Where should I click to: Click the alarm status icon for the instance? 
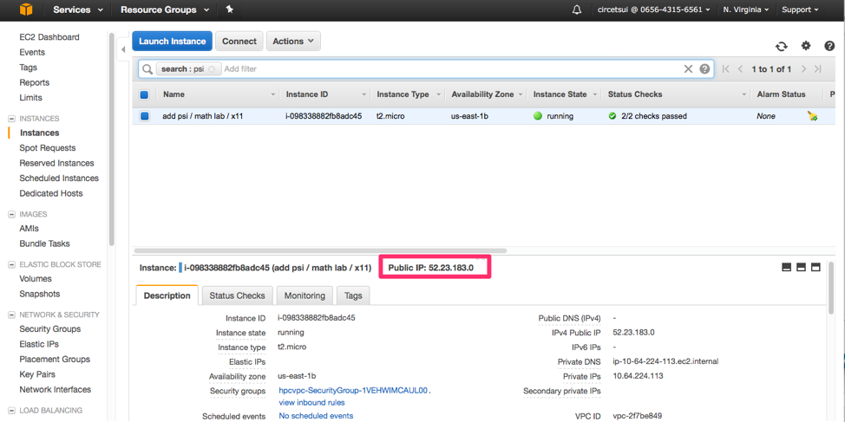(812, 116)
